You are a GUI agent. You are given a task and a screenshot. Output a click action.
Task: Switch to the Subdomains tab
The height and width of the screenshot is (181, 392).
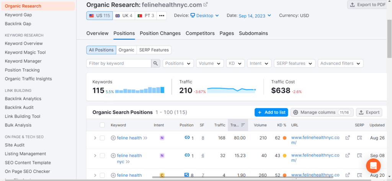(x=253, y=33)
